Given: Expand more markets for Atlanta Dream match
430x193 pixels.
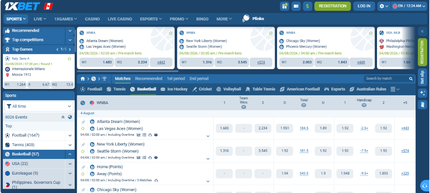Looking at the screenshot, I should [x=208, y=136].
